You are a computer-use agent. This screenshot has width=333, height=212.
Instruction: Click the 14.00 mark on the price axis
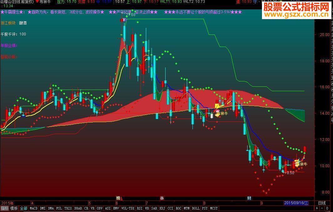tap(325, 113)
